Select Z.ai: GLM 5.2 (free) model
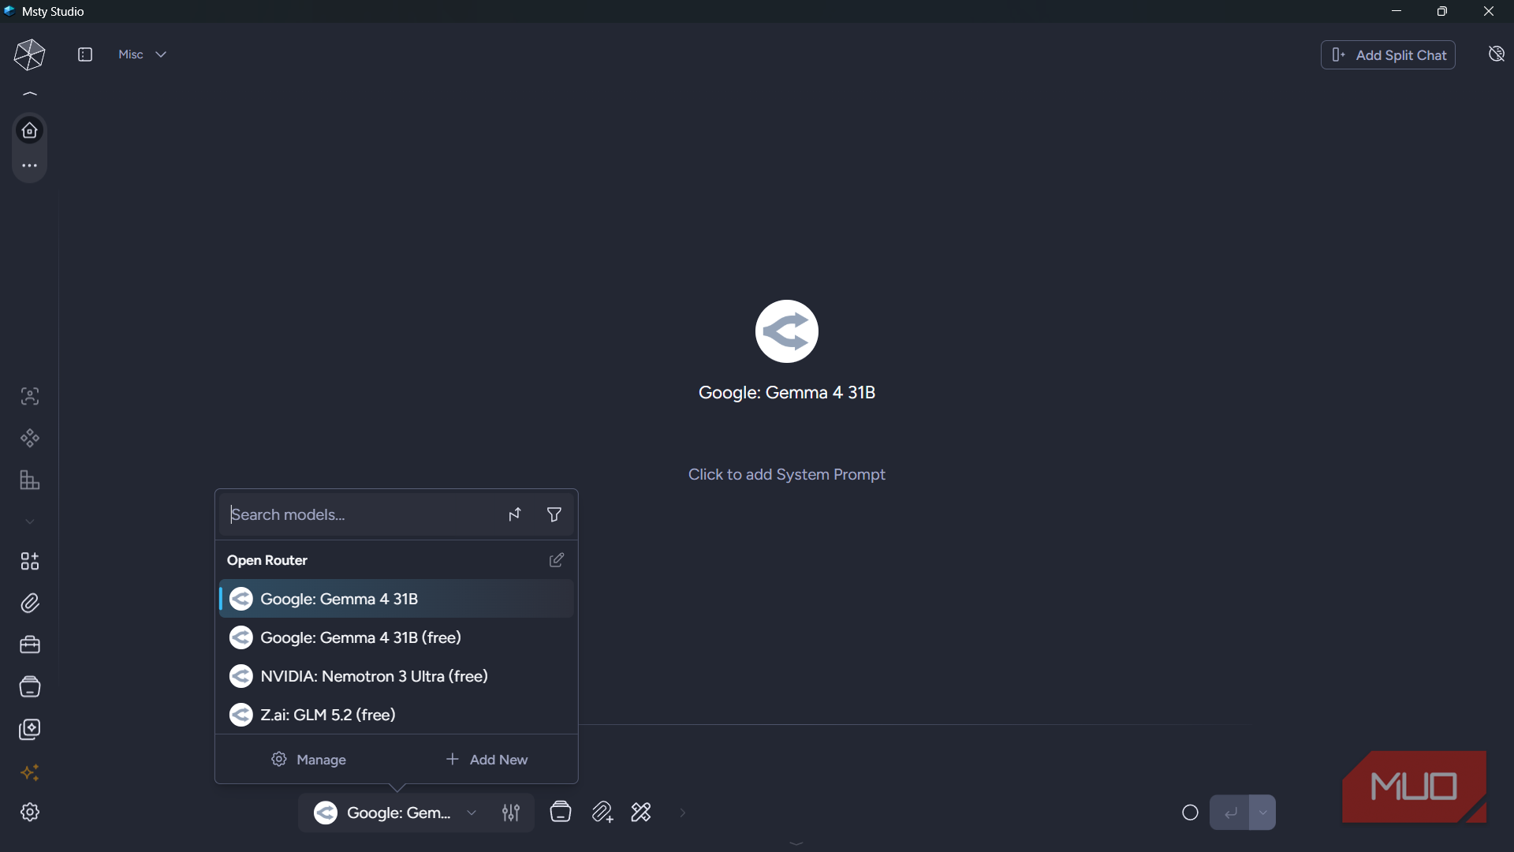This screenshot has height=852, width=1514. [397, 715]
